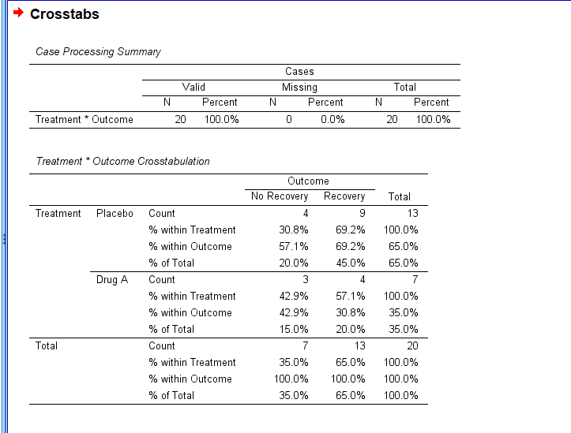The image size is (571, 433).
Task: Select the Treatment row variable label
Action: [58, 214]
